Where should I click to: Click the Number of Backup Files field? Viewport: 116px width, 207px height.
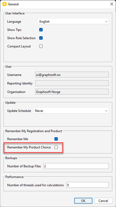click(76, 166)
